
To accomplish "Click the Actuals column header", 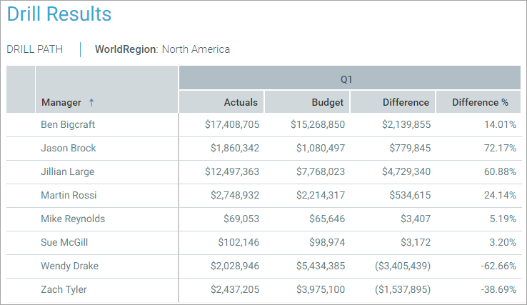I will coord(222,102).
